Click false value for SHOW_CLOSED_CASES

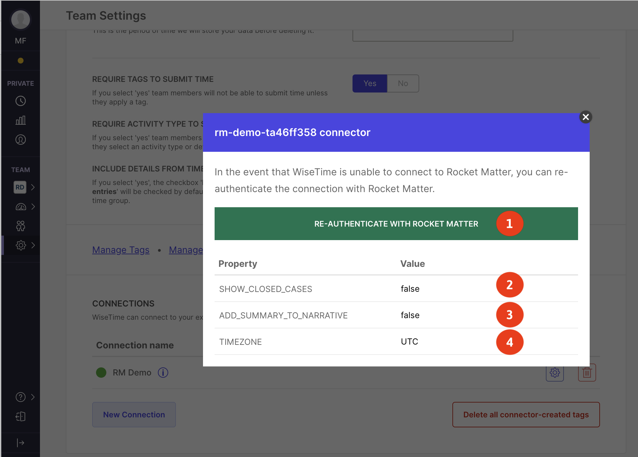(410, 289)
